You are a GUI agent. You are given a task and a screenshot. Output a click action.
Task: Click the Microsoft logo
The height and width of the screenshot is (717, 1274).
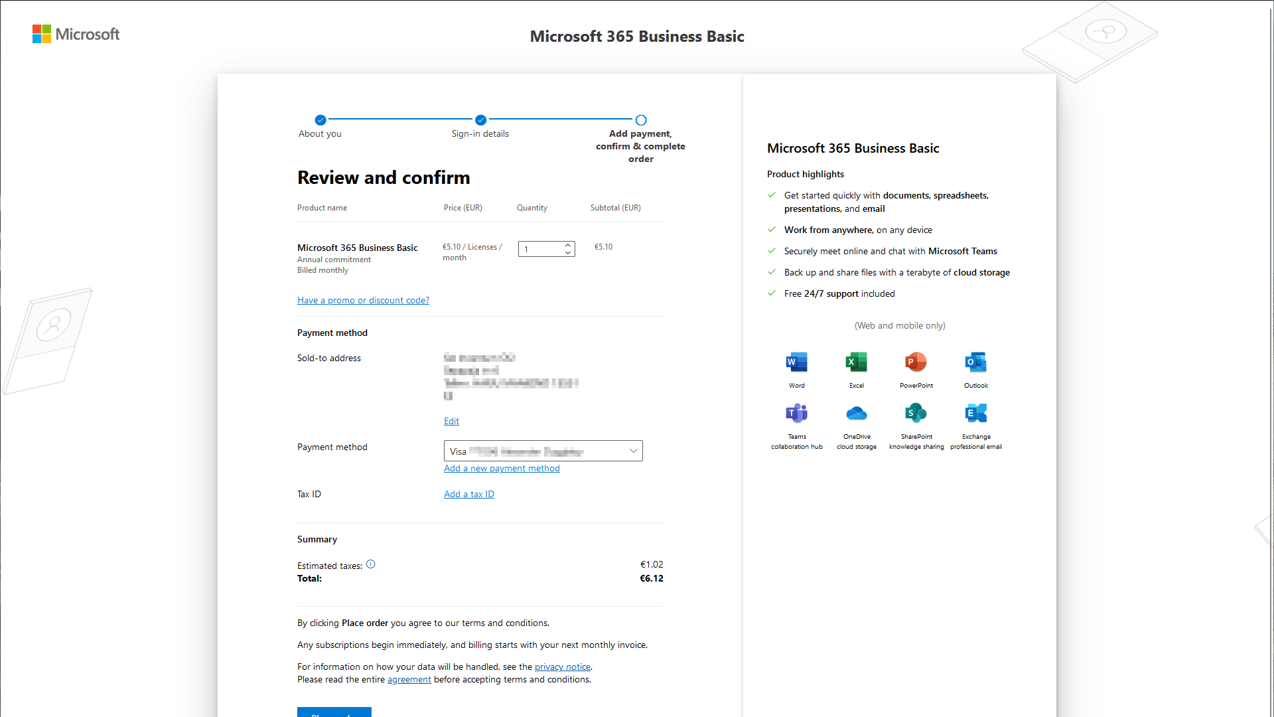[x=76, y=34]
